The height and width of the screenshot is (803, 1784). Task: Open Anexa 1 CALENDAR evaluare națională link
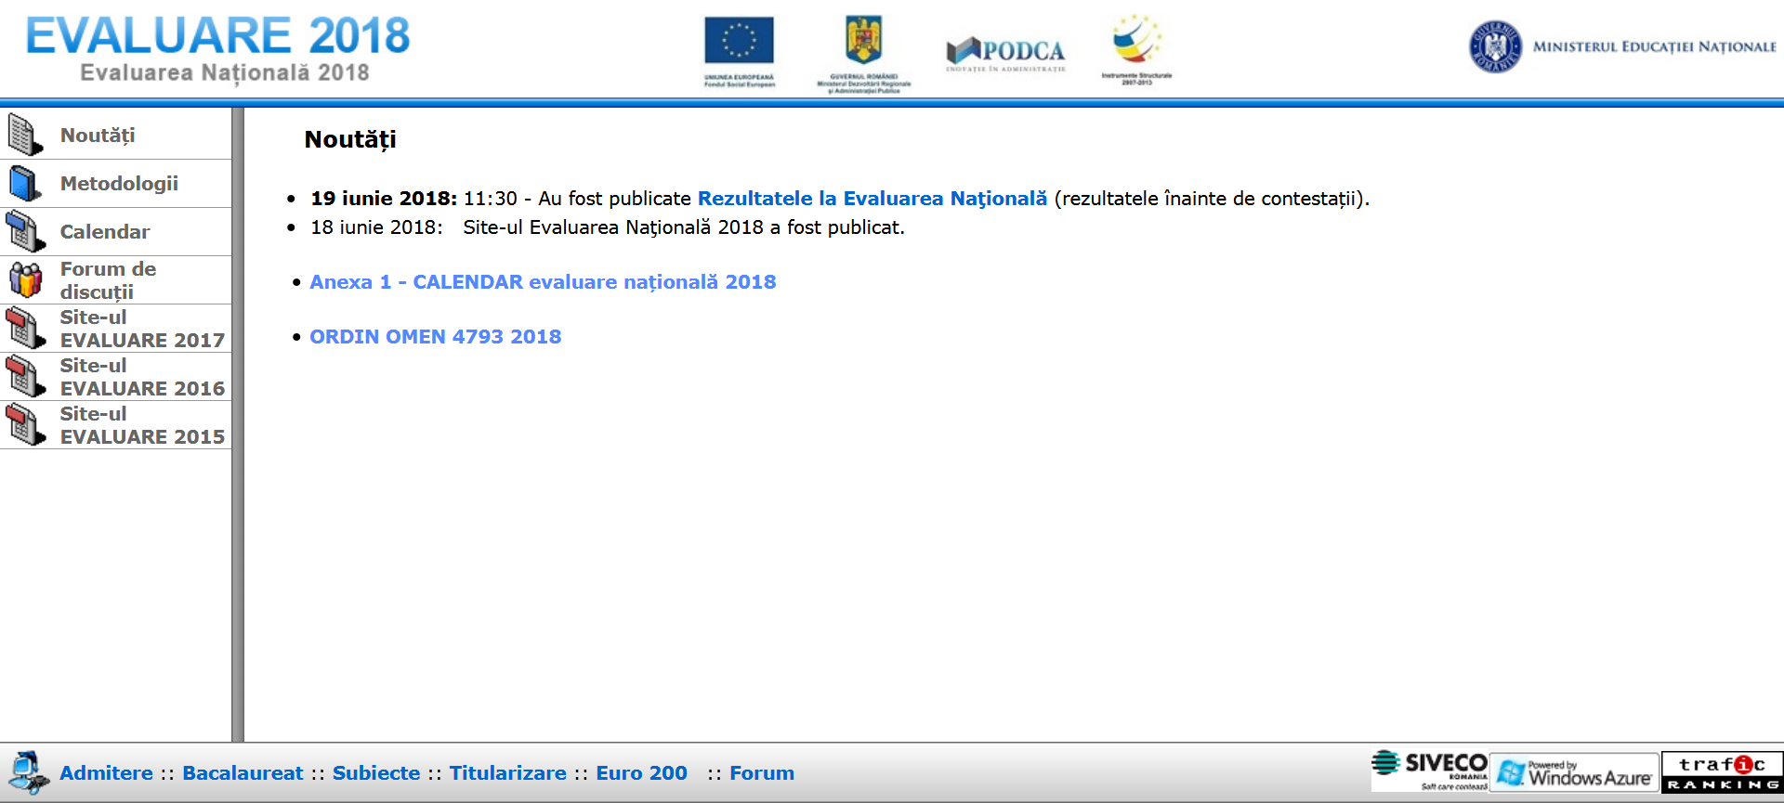point(543,282)
